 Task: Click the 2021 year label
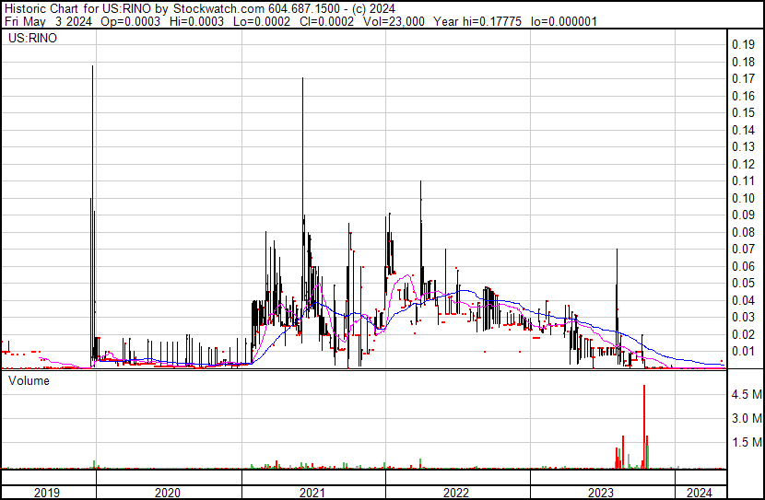pos(312,493)
